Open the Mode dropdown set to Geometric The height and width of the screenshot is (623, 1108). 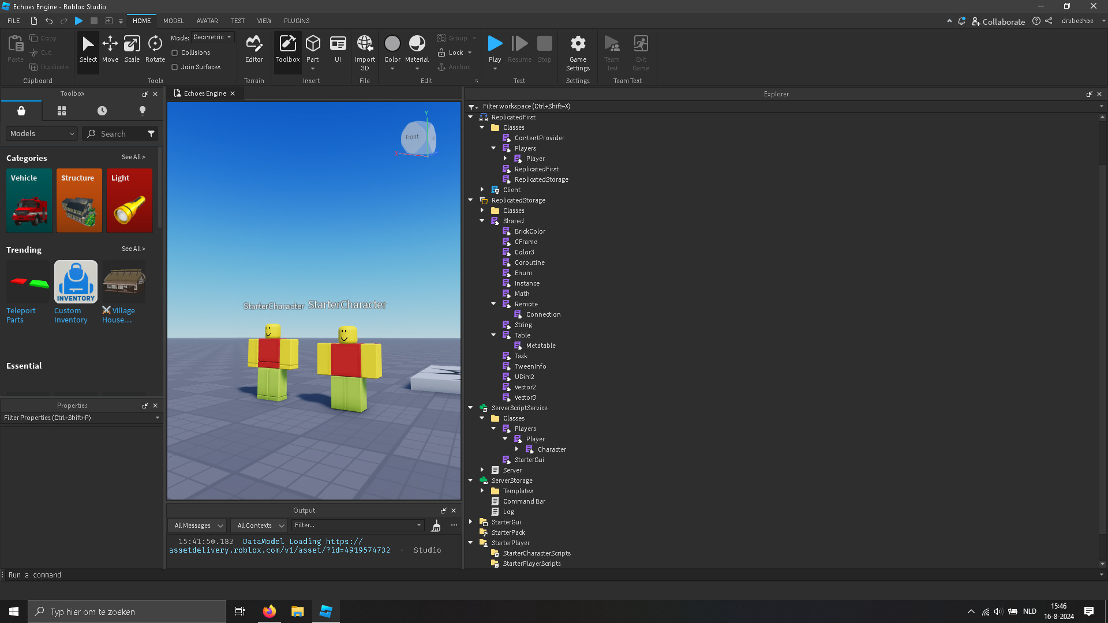pos(212,37)
